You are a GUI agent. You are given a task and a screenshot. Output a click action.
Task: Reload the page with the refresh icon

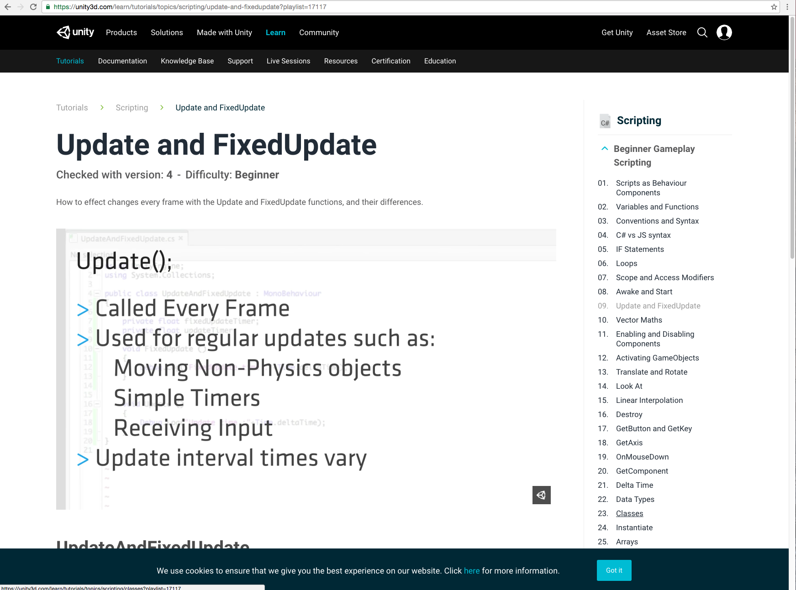tap(33, 7)
